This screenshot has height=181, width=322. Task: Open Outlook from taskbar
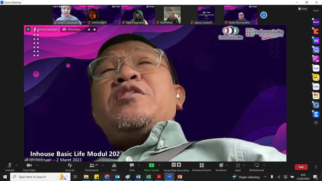tap(117, 177)
